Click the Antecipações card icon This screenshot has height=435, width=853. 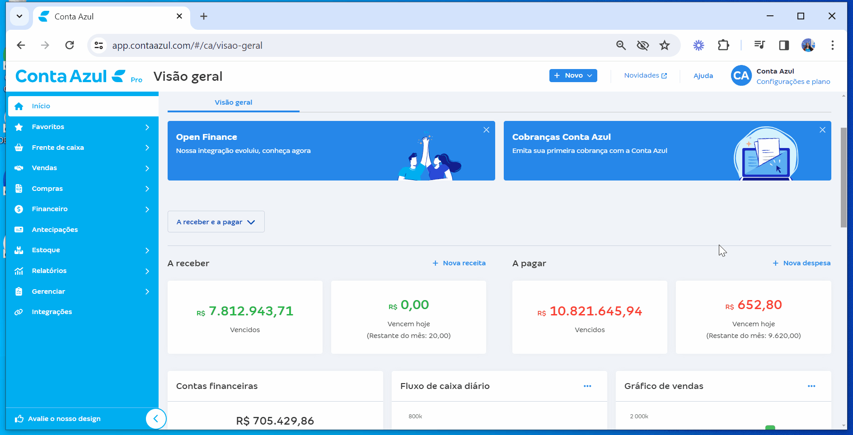tap(19, 230)
